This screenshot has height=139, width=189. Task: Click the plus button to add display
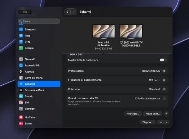click(161, 122)
